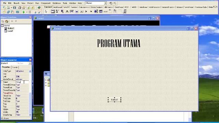This screenshot has width=219, height=123.
Task: Open the File menu
Action: coord(4,3)
